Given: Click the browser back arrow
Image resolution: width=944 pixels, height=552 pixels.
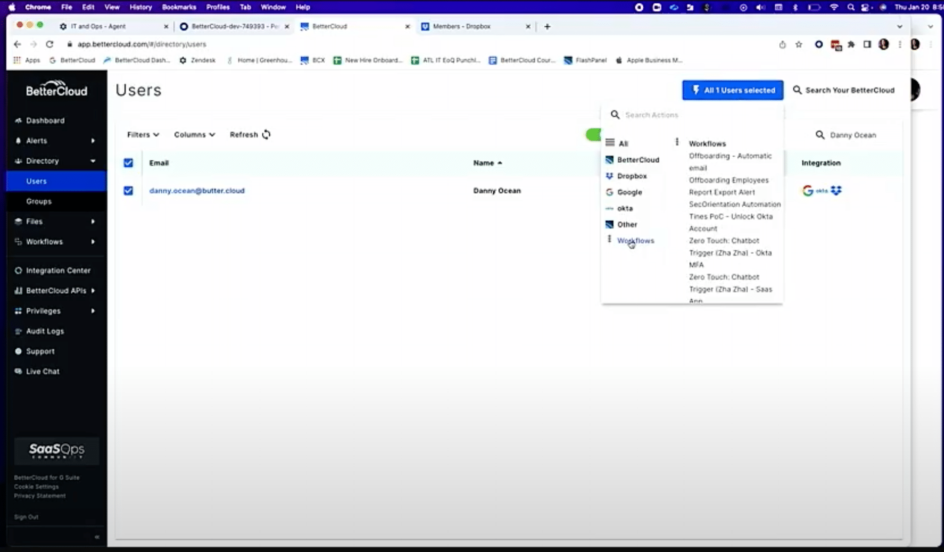Looking at the screenshot, I should pyautogui.click(x=17, y=44).
